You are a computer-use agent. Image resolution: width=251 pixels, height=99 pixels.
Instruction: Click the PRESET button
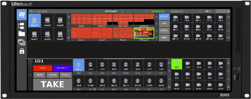pos(66,75)
